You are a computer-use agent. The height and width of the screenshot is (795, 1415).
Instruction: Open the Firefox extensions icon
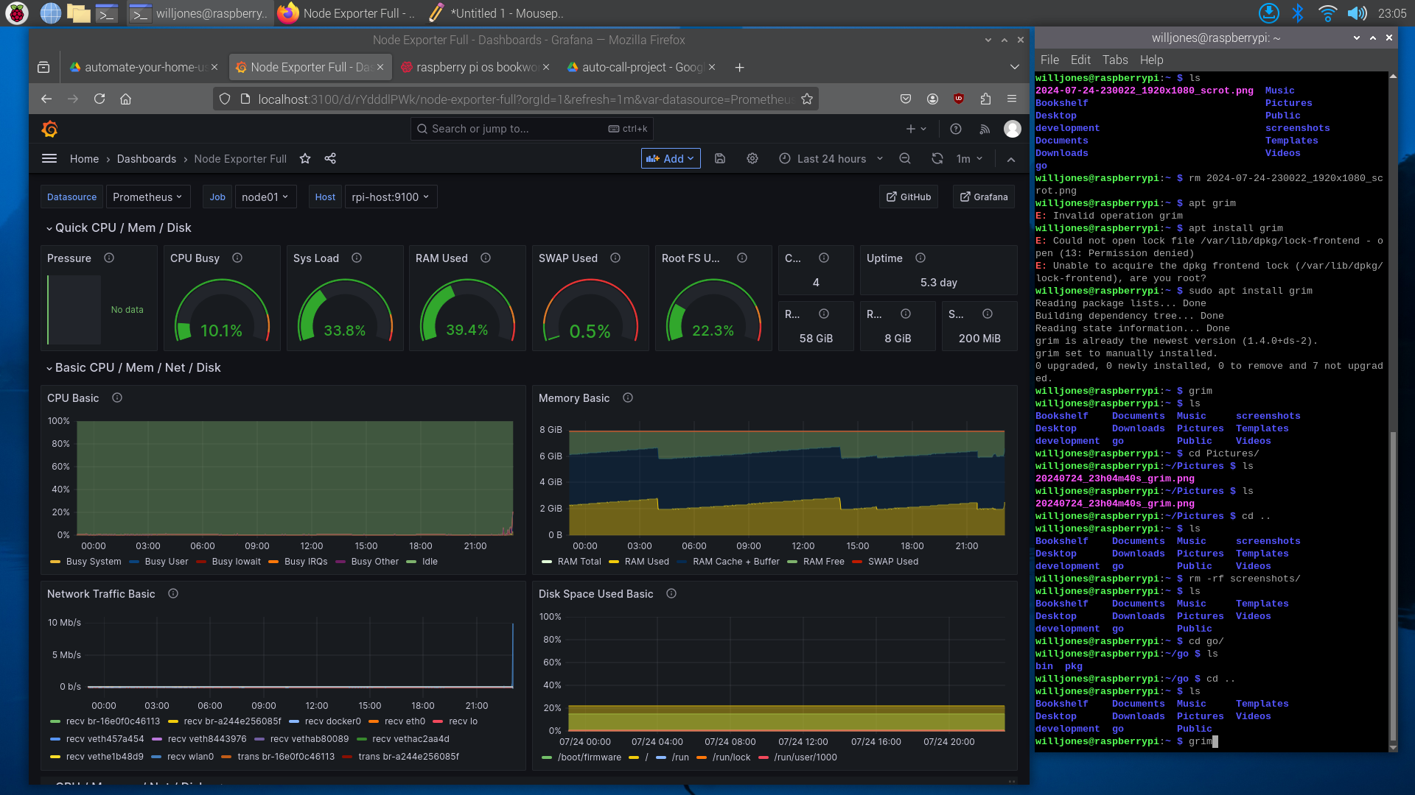tap(985, 99)
